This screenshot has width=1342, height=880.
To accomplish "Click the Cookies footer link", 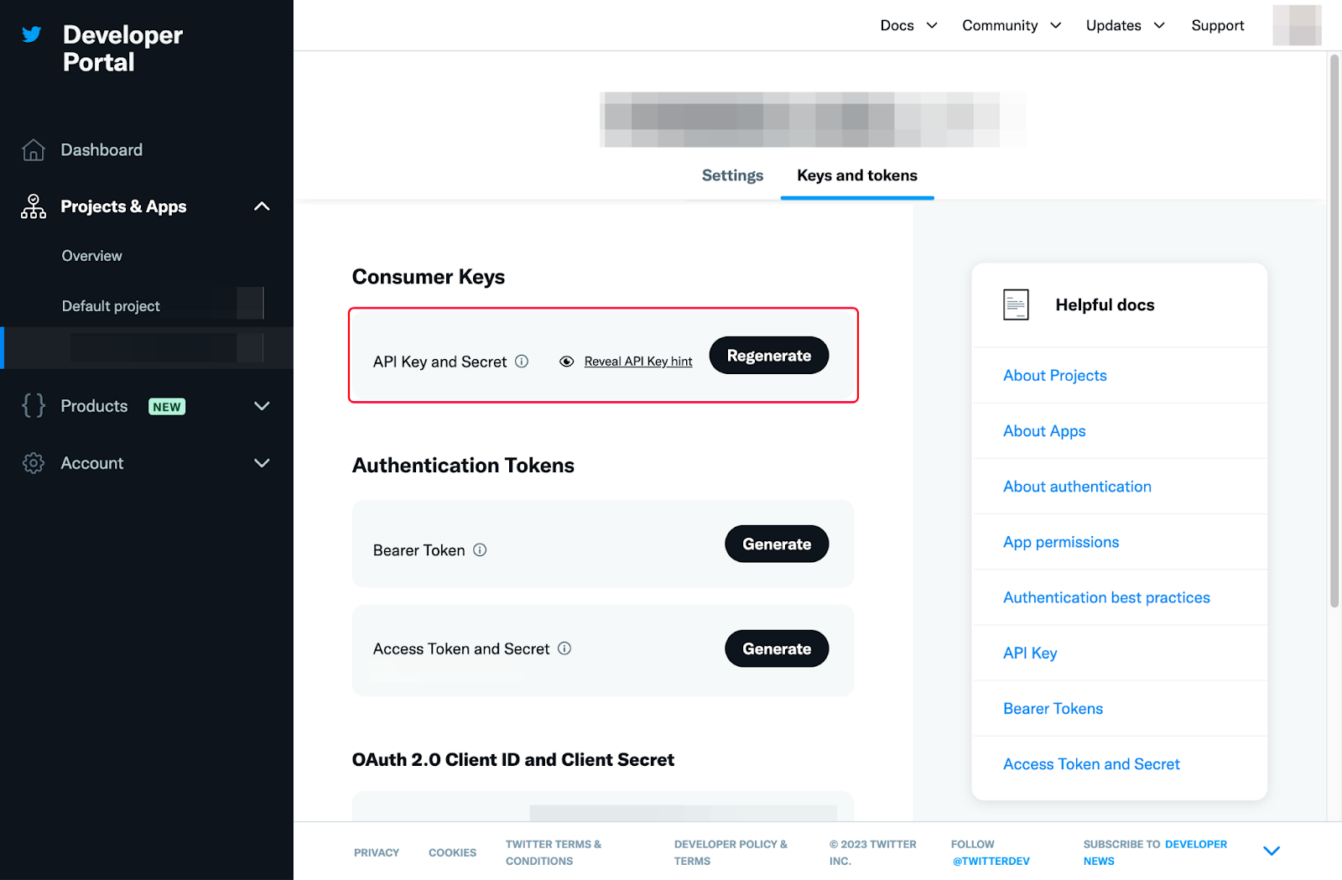I will pos(452,852).
